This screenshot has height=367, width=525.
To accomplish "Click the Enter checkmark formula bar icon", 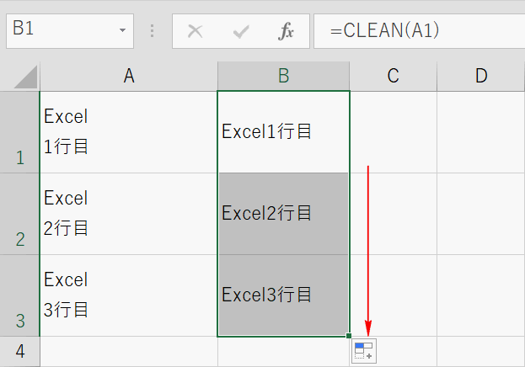I will pyautogui.click(x=242, y=32).
